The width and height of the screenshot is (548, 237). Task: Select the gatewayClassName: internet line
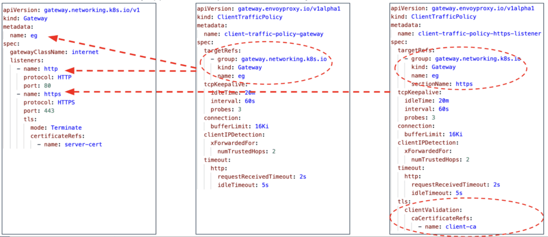(54, 52)
